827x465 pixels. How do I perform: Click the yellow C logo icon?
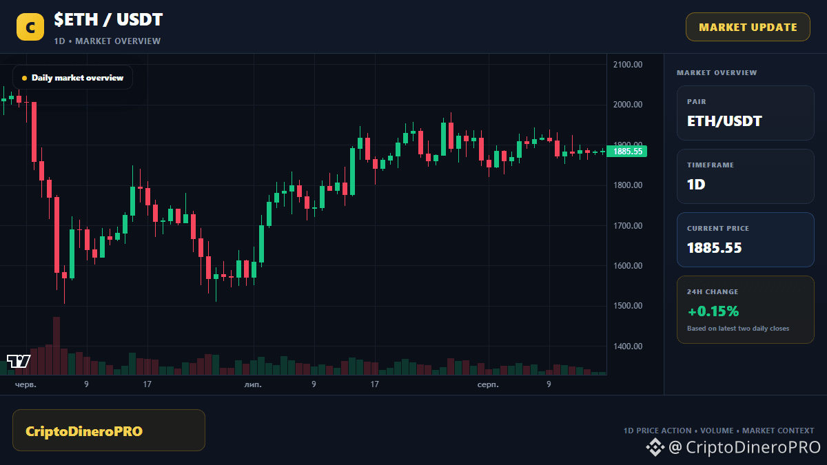coord(30,27)
